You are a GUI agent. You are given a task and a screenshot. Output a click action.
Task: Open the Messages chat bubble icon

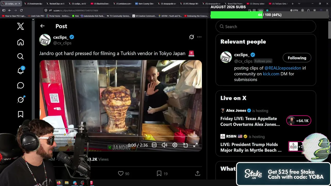tap(20, 85)
